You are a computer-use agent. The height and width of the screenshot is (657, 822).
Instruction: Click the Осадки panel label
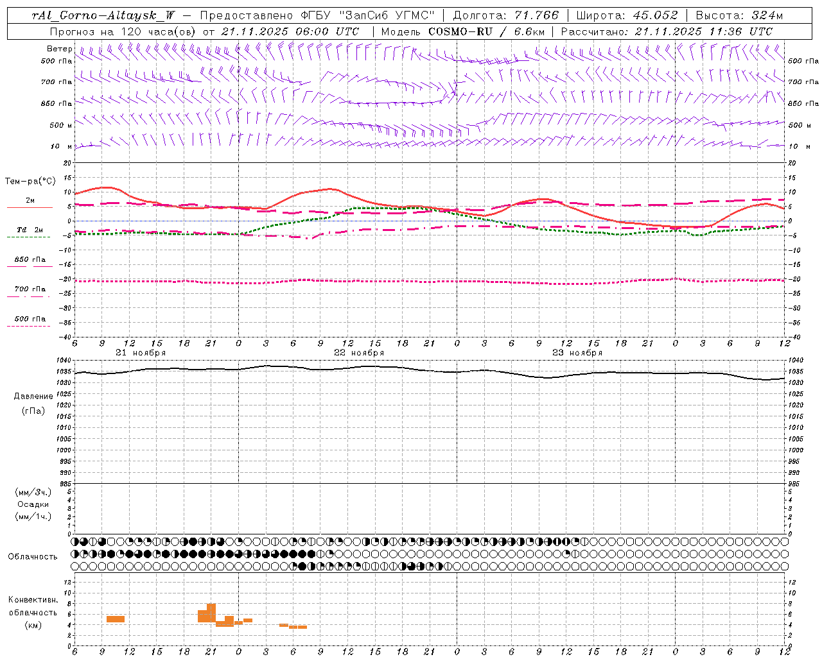click(33, 504)
